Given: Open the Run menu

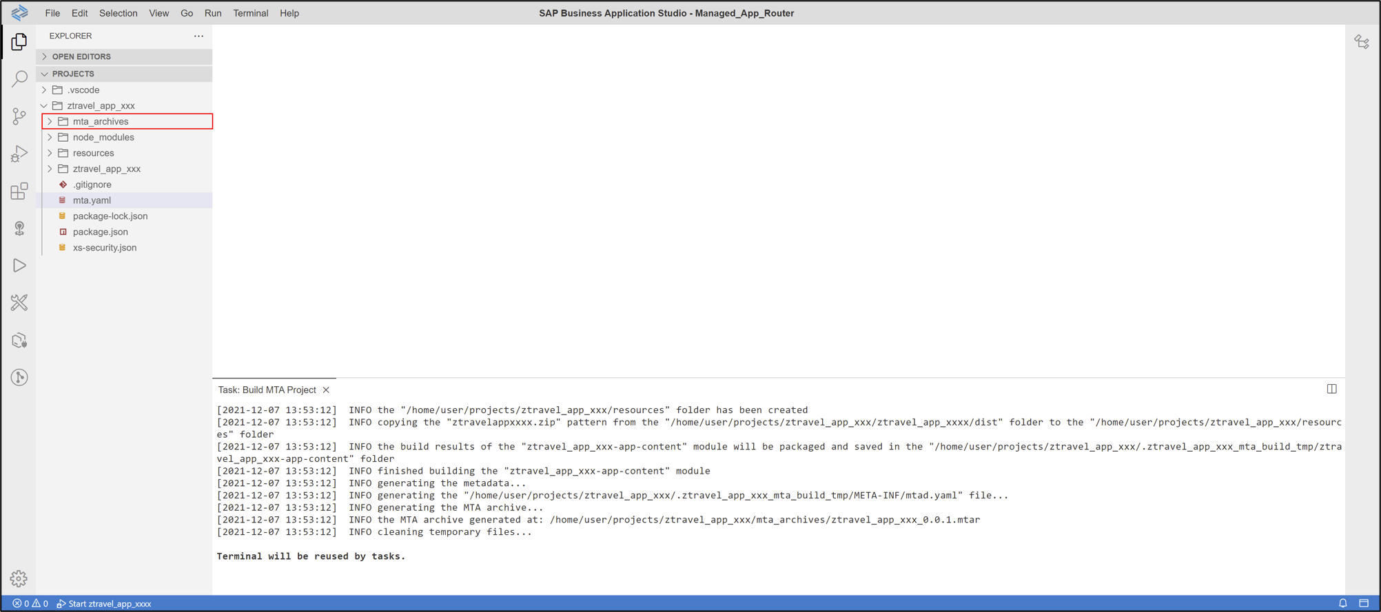Looking at the screenshot, I should pos(213,13).
